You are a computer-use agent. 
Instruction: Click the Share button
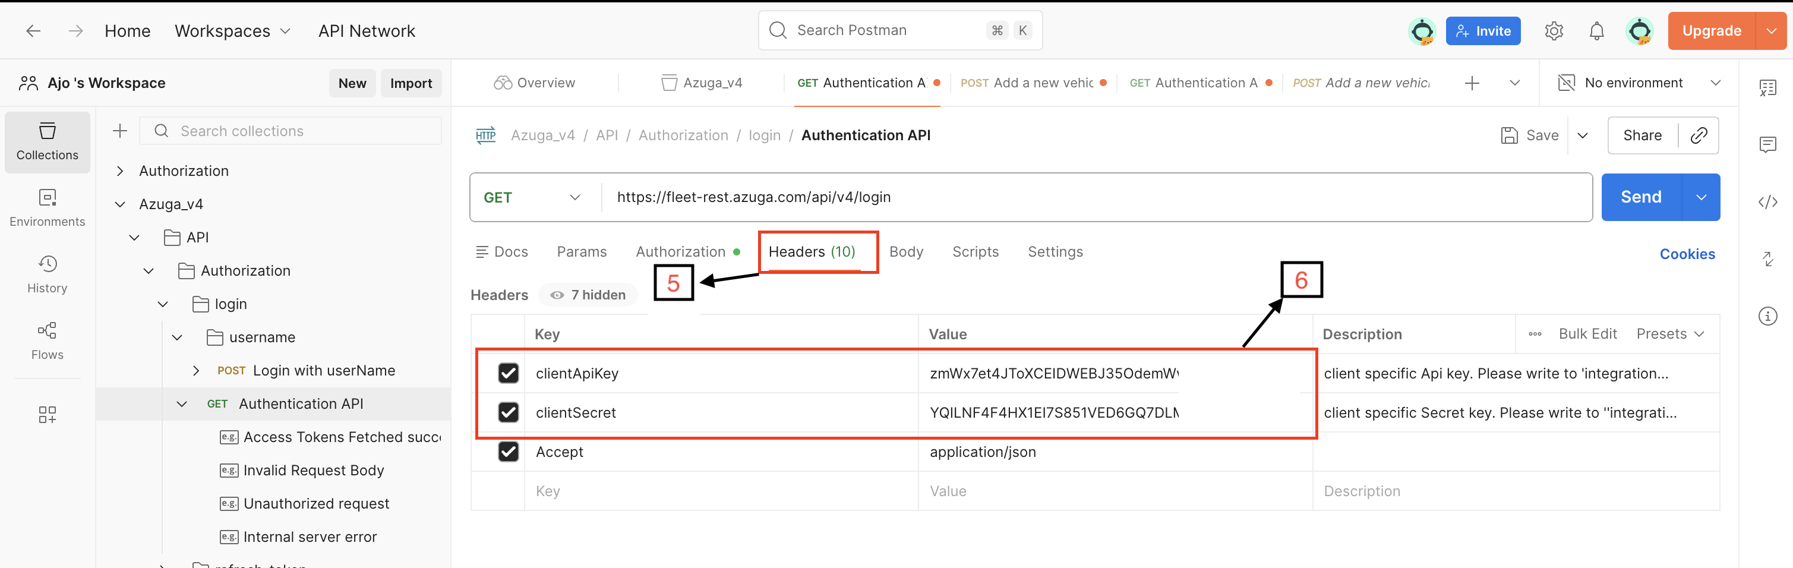(1642, 135)
